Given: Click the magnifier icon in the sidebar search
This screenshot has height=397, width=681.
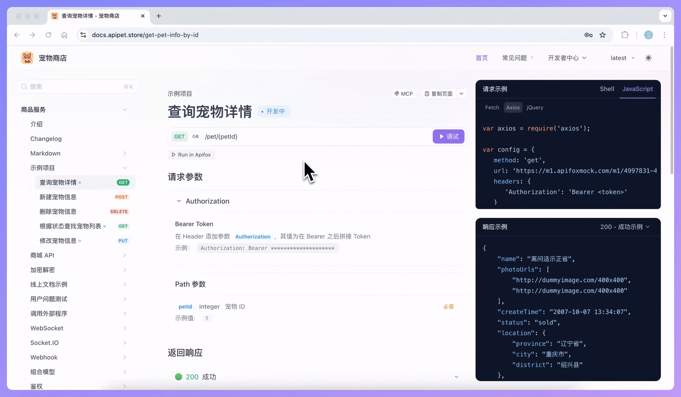Looking at the screenshot, I should pyautogui.click(x=24, y=86).
